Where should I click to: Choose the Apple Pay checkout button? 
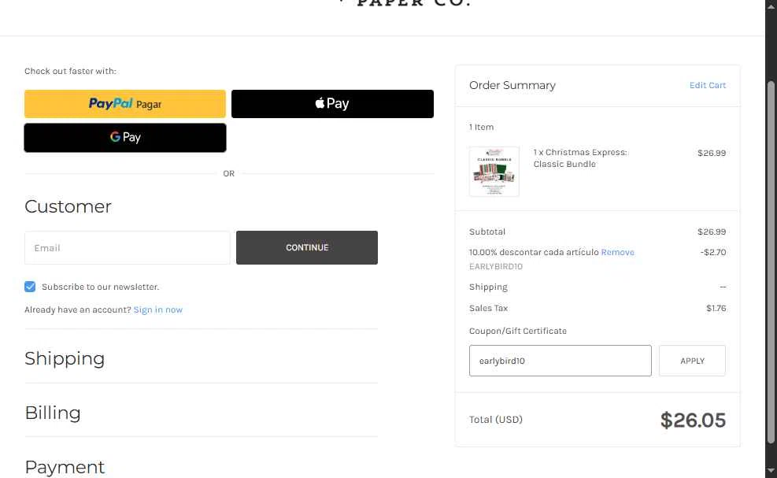332,104
